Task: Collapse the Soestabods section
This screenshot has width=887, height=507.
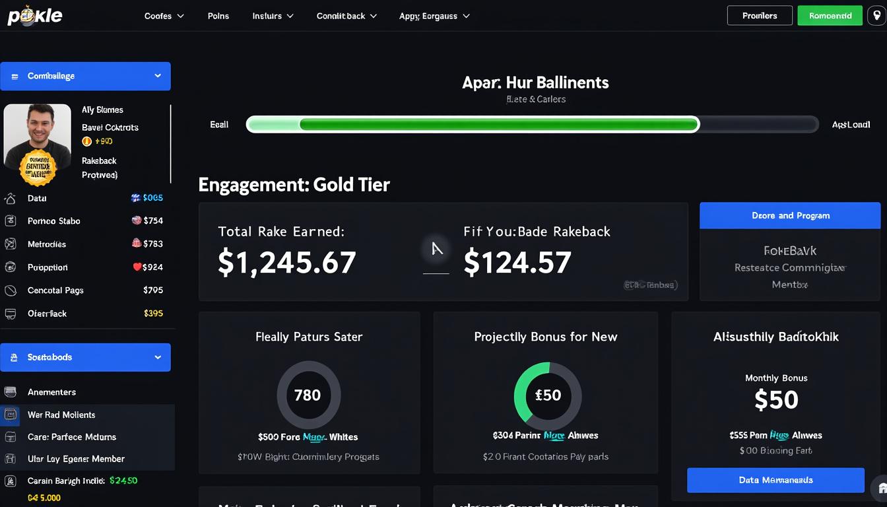Action: pos(157,356)
